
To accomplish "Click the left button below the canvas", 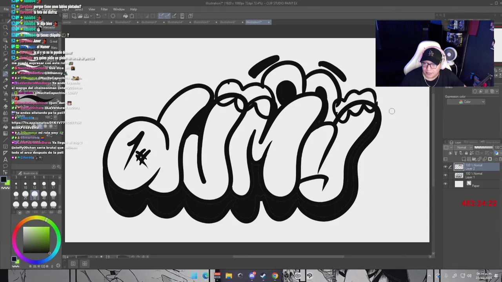I will point(73,264).
